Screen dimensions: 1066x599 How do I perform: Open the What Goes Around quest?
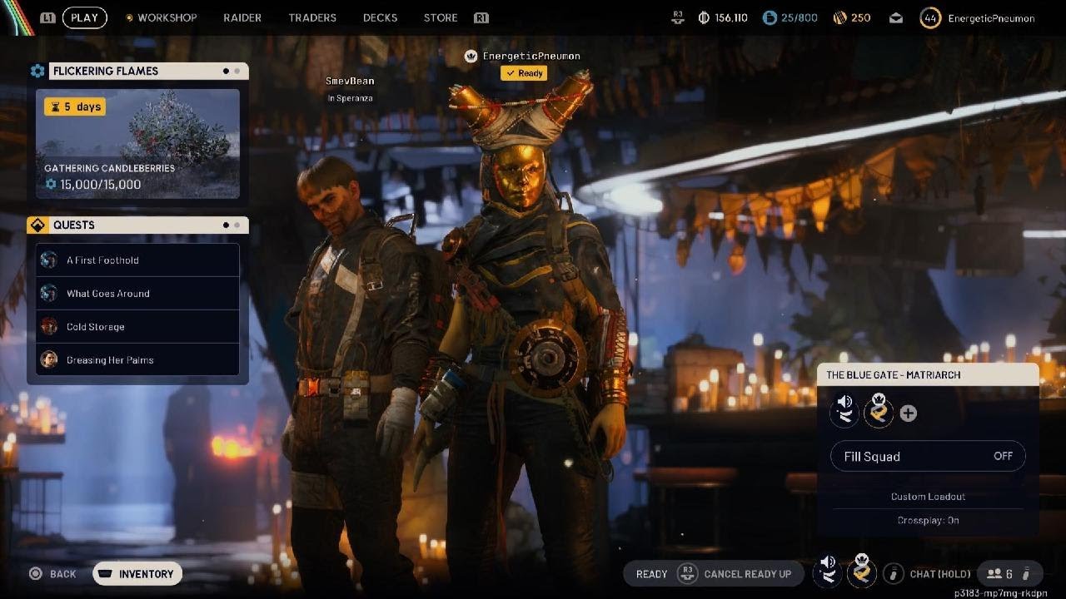[137, 294]
